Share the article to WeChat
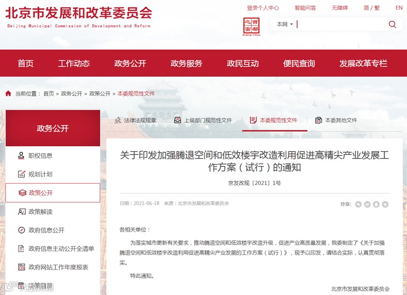Viewport: 407px width, 295px height. tap(359, 204)
